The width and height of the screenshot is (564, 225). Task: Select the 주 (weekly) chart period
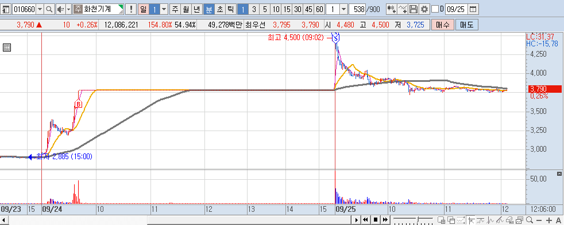pos(175,9)
